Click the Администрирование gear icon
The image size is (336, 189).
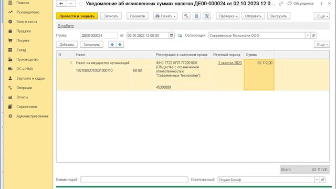tap(10, 116)
